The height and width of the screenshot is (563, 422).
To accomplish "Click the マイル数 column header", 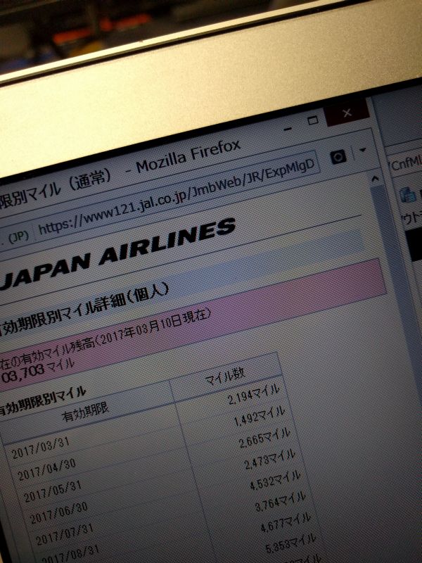I will click(x=225, y=377).
